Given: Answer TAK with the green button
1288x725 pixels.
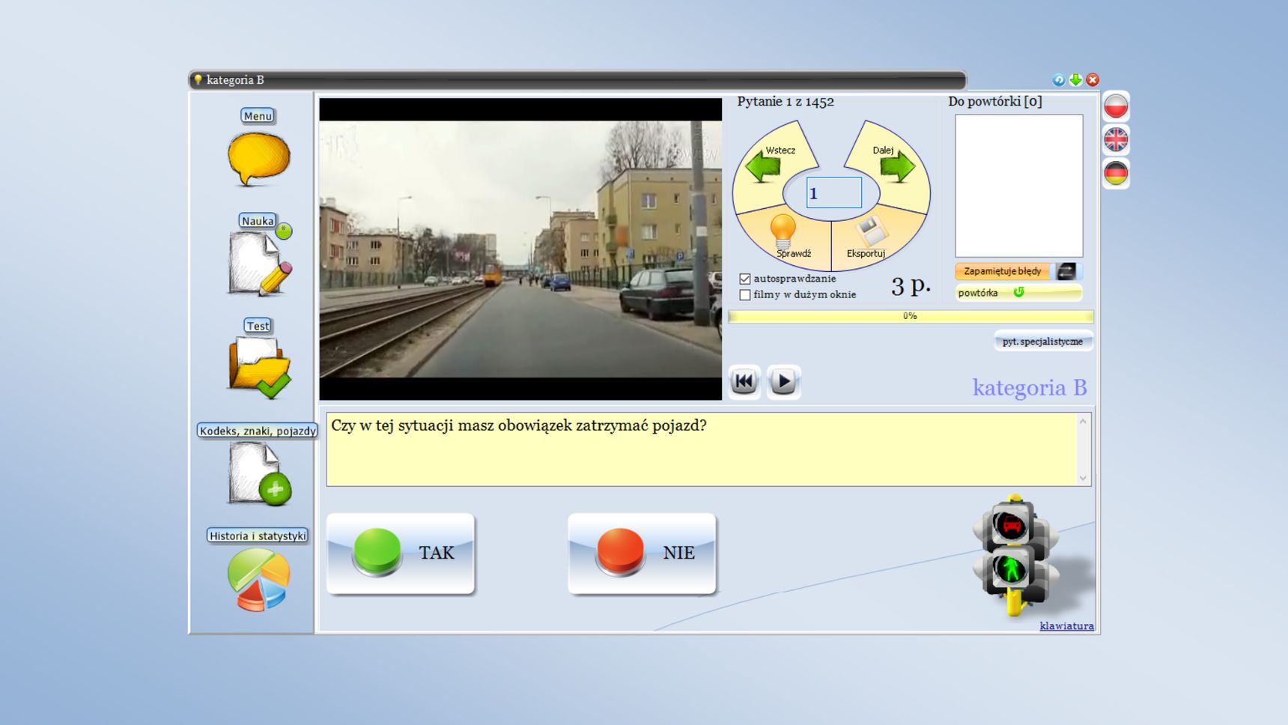Looking at the screenshot, I should tap(401, 553).
